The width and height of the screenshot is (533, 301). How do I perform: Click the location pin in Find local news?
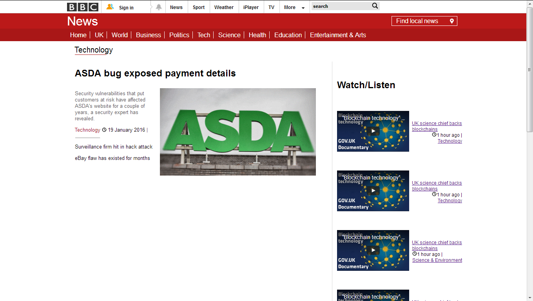(x=451, y=21)
